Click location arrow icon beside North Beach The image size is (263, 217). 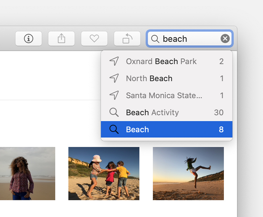114,78
